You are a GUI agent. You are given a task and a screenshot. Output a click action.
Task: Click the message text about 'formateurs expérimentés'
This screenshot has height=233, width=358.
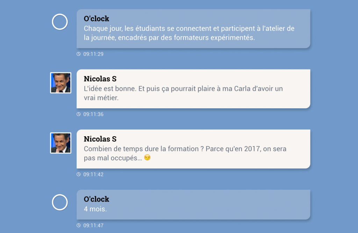coord(189,33)
